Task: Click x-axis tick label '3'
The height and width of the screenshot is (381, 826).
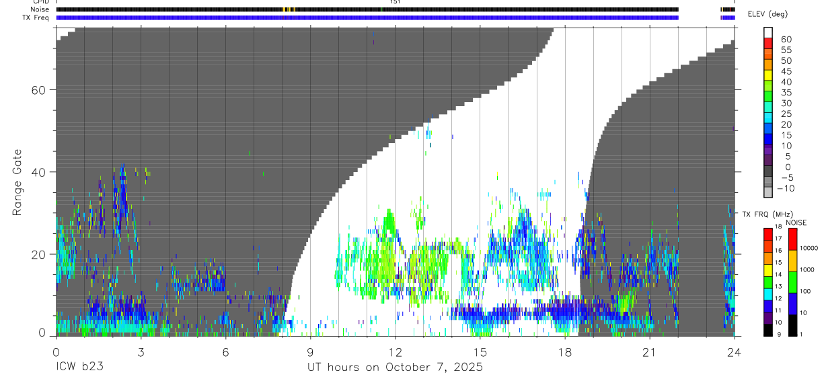Action: click(x=141, y=352)
